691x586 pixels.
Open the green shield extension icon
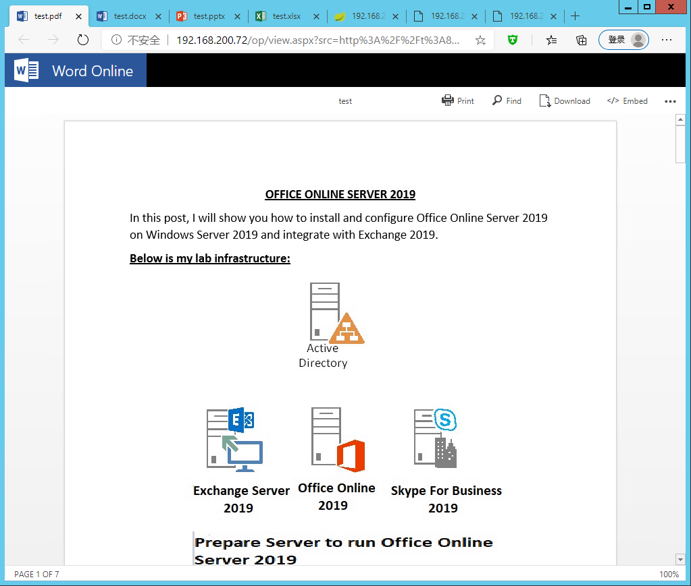point(513,40)
